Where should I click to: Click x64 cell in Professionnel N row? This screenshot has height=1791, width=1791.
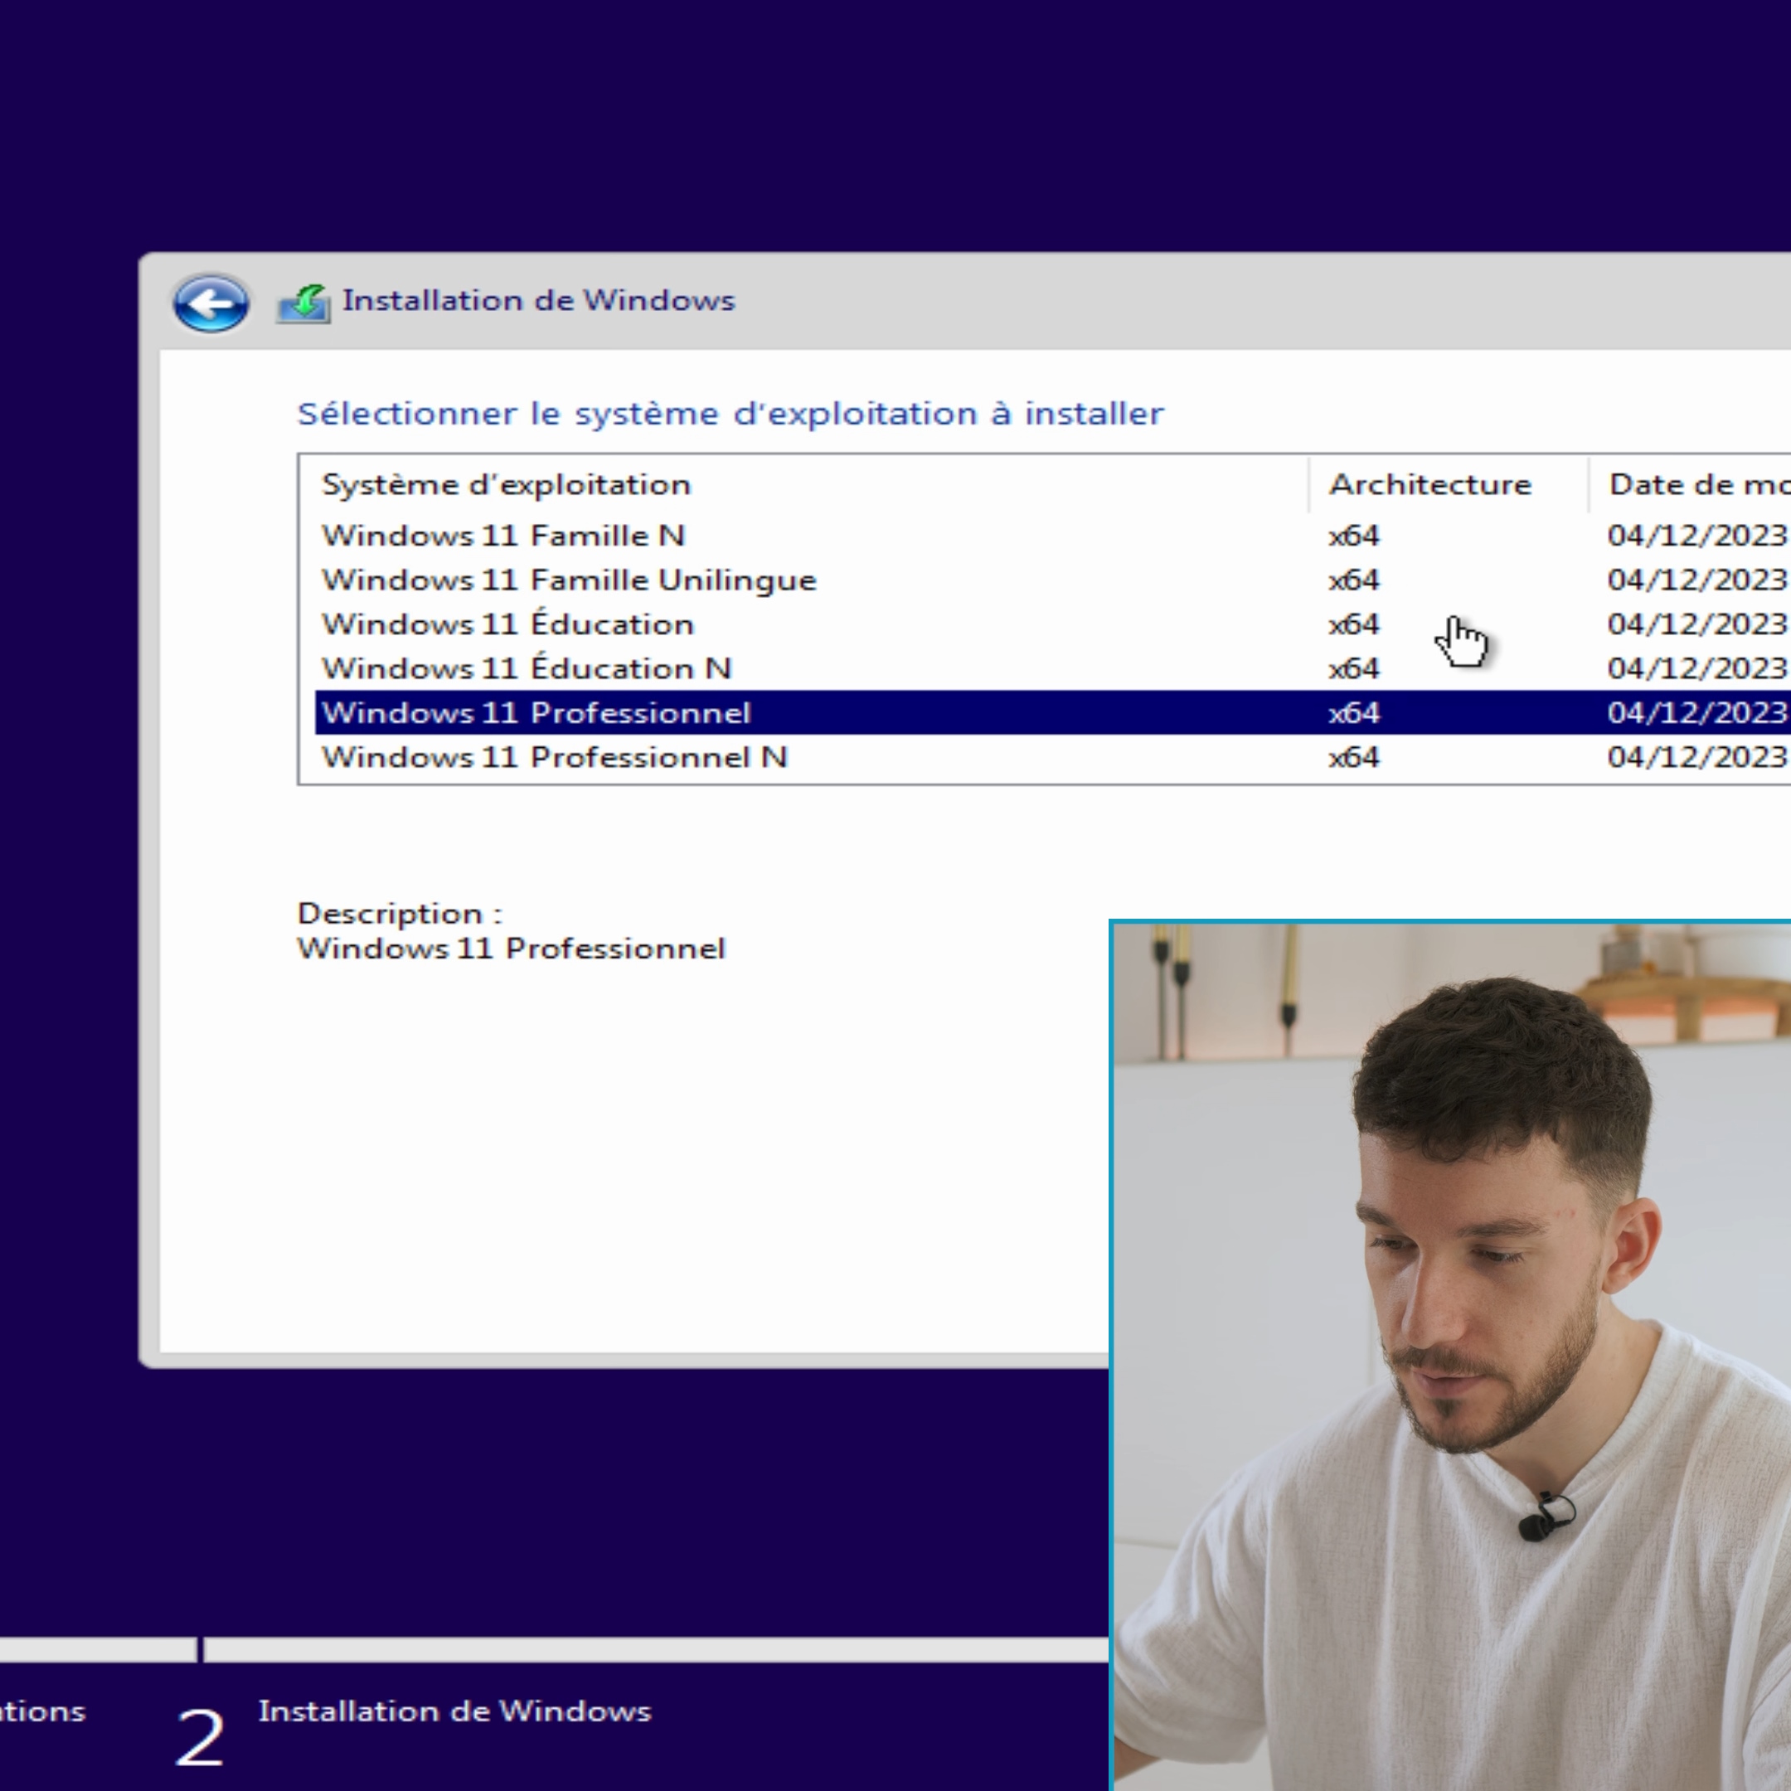tap(1353, 757)
